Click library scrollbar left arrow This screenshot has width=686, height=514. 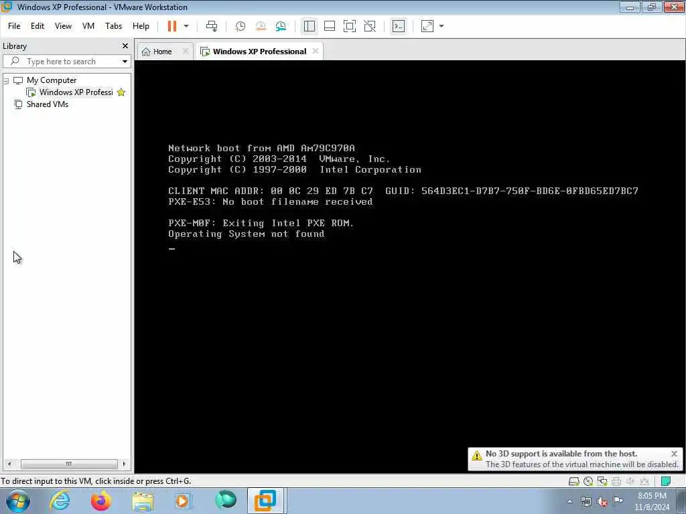point(9,464)
